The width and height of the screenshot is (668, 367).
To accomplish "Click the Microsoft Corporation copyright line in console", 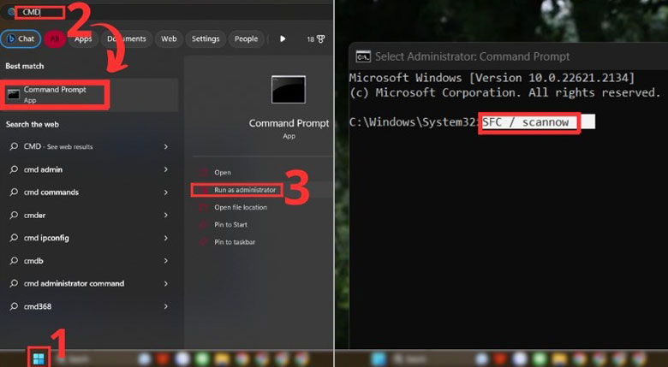I will click(x=504, y=92).
